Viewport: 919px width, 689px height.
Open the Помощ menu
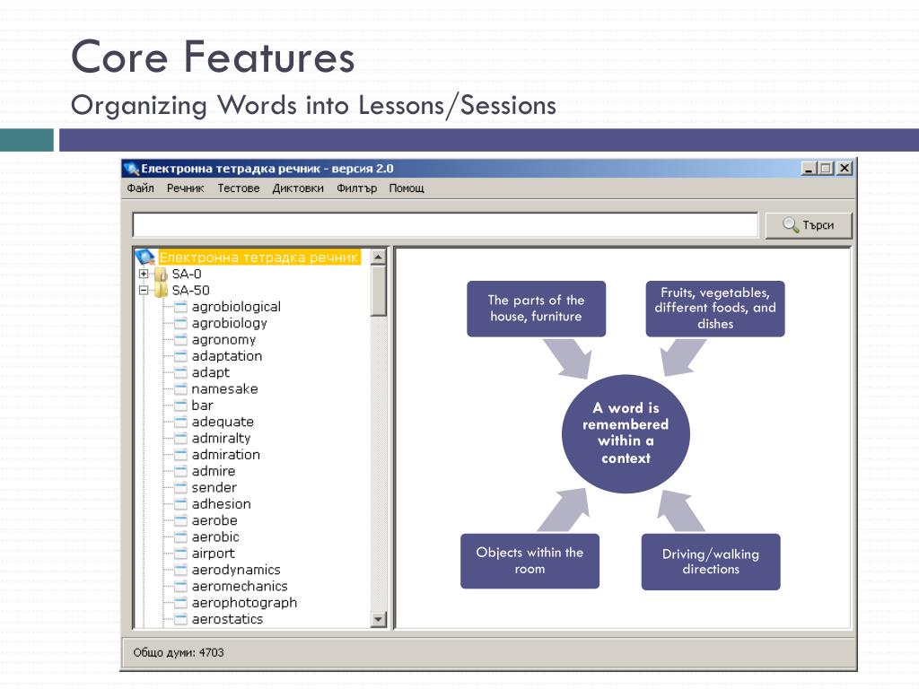[407, 188]
